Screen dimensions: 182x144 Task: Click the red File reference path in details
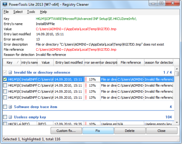click(76, 50)
